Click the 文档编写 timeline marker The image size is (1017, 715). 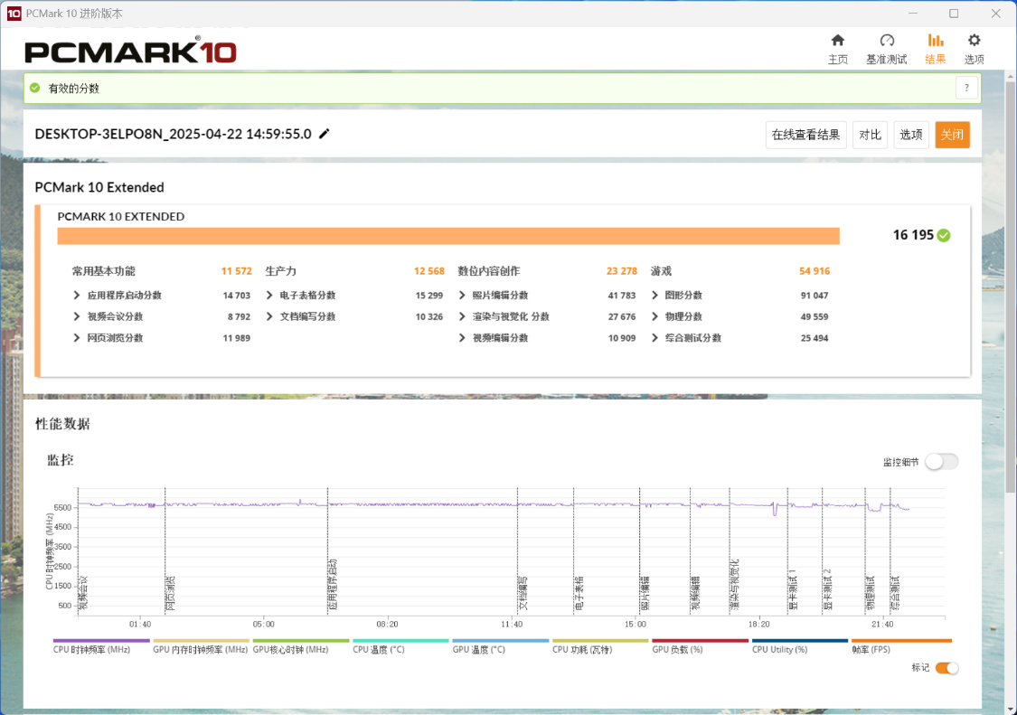pos(523,593)
